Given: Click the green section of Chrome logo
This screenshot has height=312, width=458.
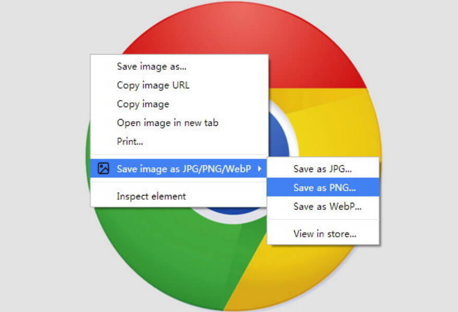Looking at the screenshot, I should coord(164,254).
